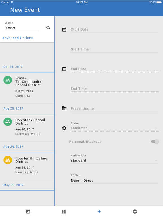This screenshot has height=218, width=163.
Task: Switch to the calendar tab in bottom bar
Action: (28, 211)
